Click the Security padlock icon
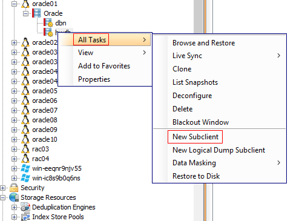The image size is (305, 221). pyautogui.click(x=14, y=188)
